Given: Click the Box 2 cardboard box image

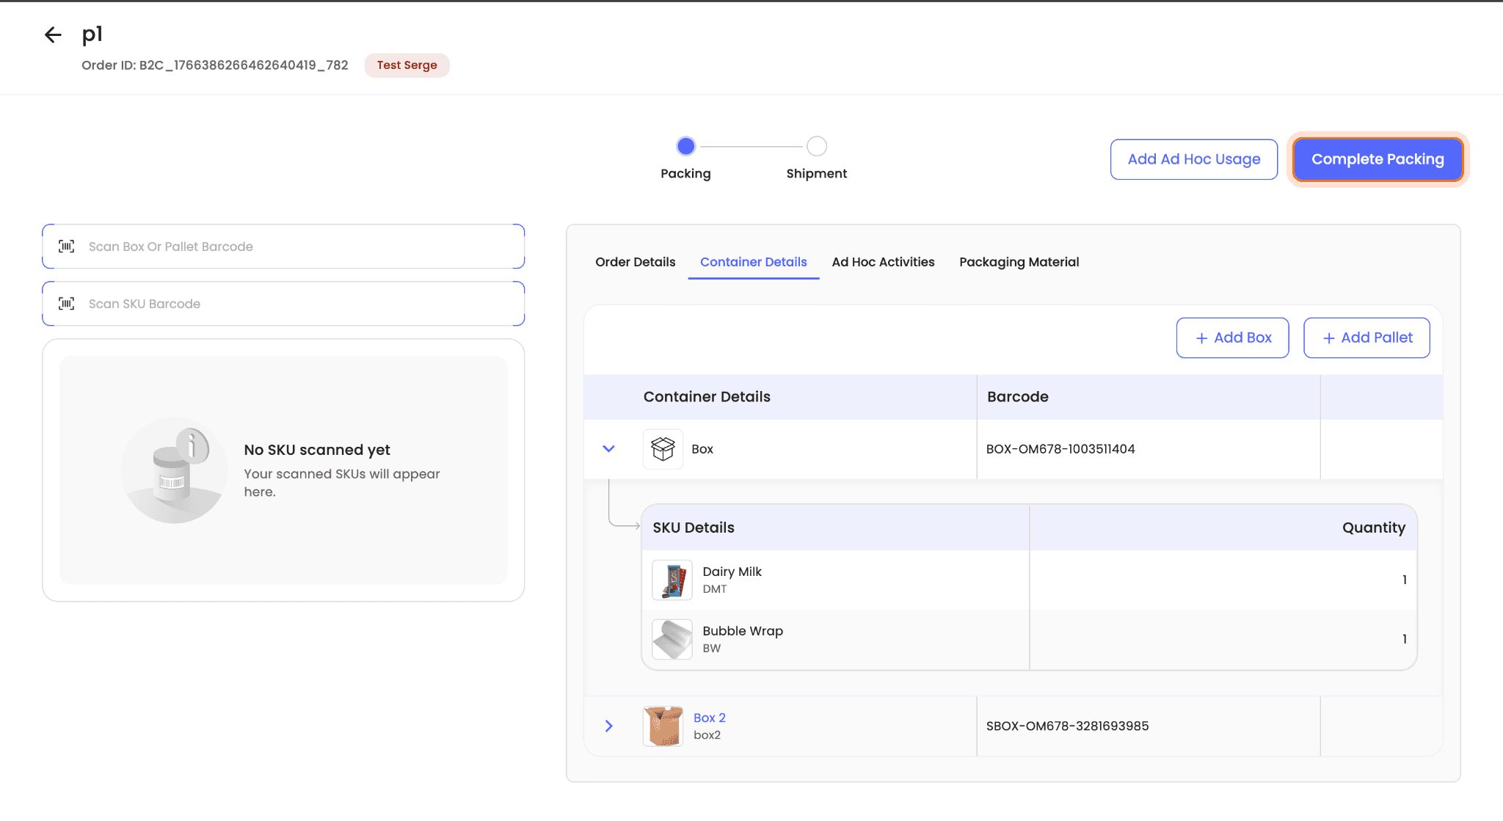Looking at the screenshot, I should [663, 726].
